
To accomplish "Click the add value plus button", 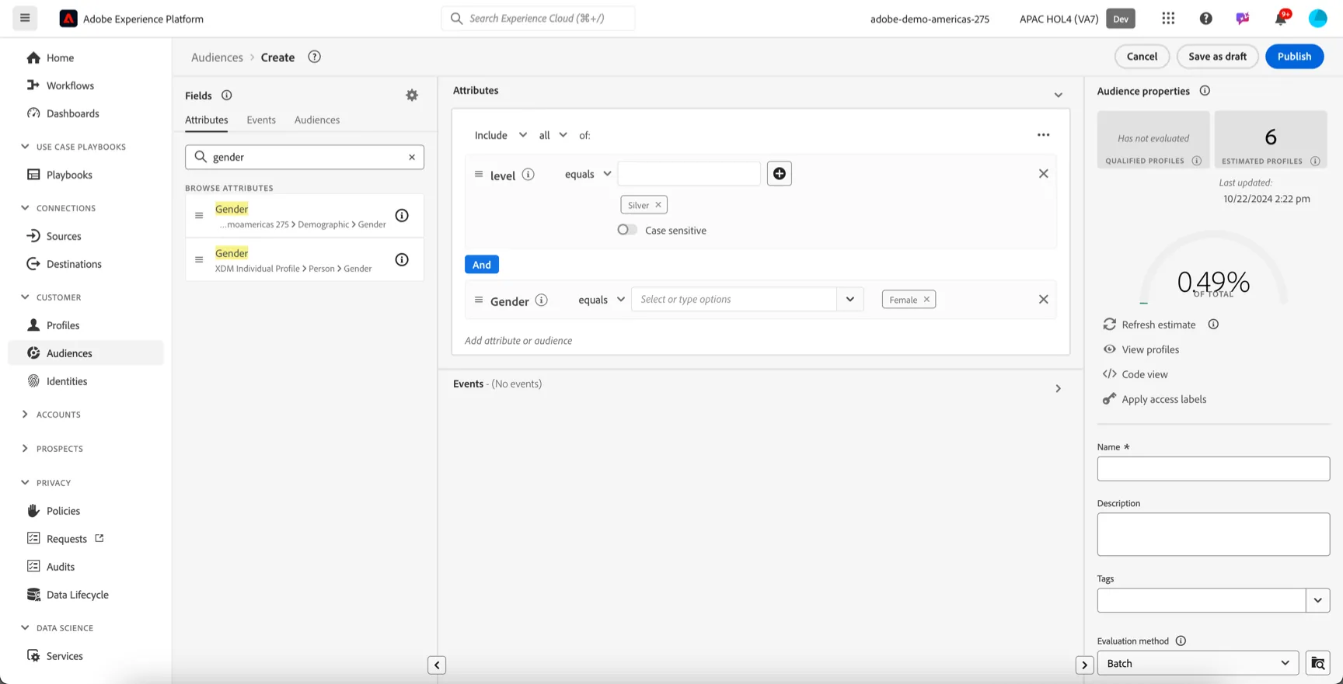I will click(x=779, y=173).
